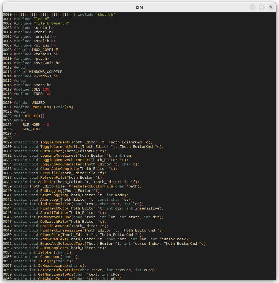279x283 pixels.
Task: Click the "log.h" include on line 0001
Action: [x=41, y=19]
